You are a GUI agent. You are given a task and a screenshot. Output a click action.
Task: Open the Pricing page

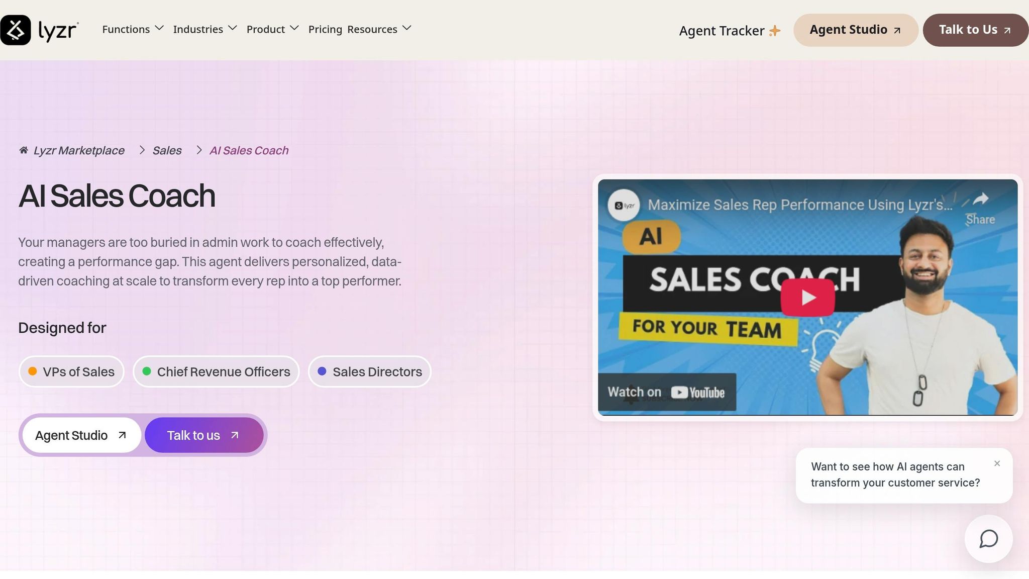[325, 29]
